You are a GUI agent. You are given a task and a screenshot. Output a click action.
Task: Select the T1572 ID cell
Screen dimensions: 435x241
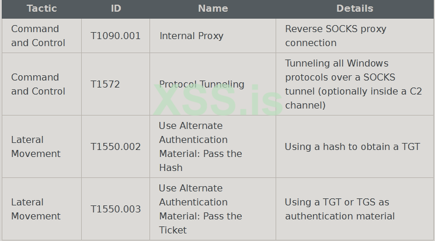(105, 84)
